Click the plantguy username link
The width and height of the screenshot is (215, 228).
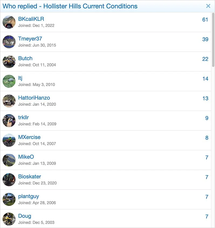click(29, 196)
